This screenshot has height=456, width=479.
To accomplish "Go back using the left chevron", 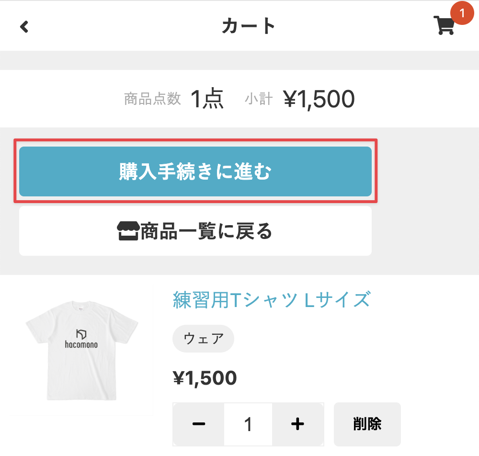I will (24, 26).
